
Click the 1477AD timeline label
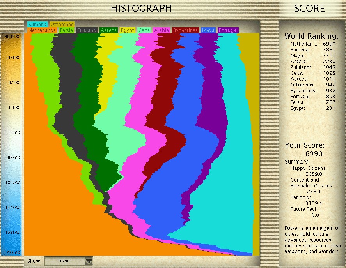[13, 207]
